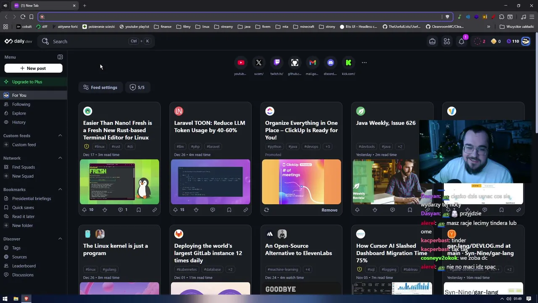Open the briefcase icon in header
The image size is (538, 303).
pyautogui.click(x=432, y=41)
